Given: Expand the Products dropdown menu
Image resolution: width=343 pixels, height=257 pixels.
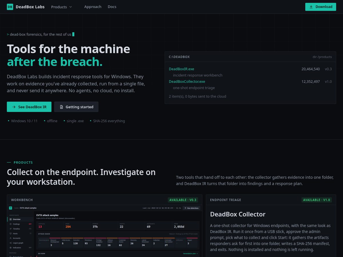Looking at the screenshot, I should pos(61,7).
